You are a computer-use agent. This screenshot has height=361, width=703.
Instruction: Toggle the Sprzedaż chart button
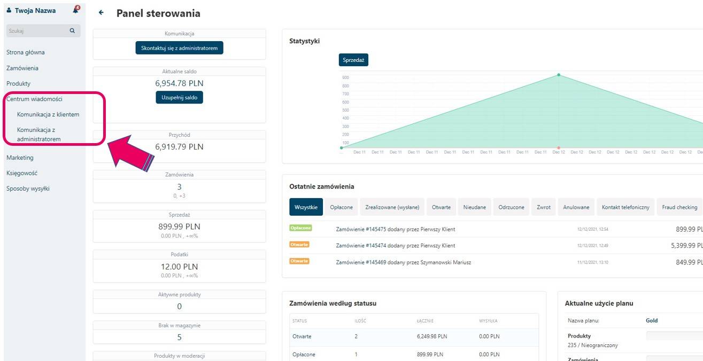tap(353, 60)
